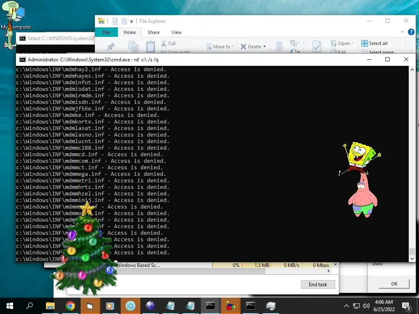Click the Properties checkmark icon in ribbon
Viewport: 419px width, 314px height.
[317, 46]
